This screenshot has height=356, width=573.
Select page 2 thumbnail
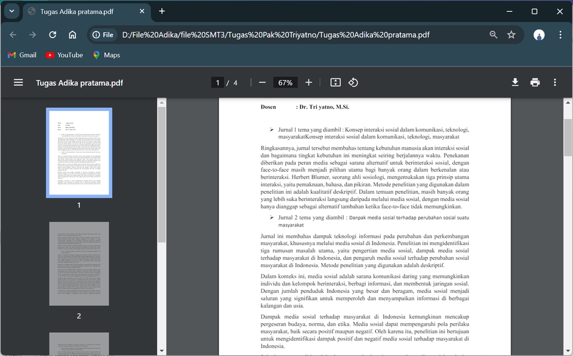click(79, 264)
